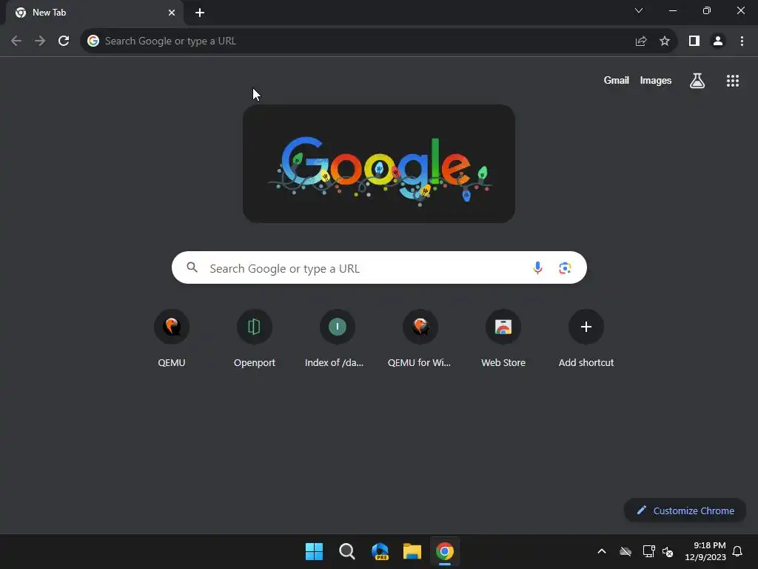
Task: Launch Edge Preview from the taskbar
Action: point(380,551)
